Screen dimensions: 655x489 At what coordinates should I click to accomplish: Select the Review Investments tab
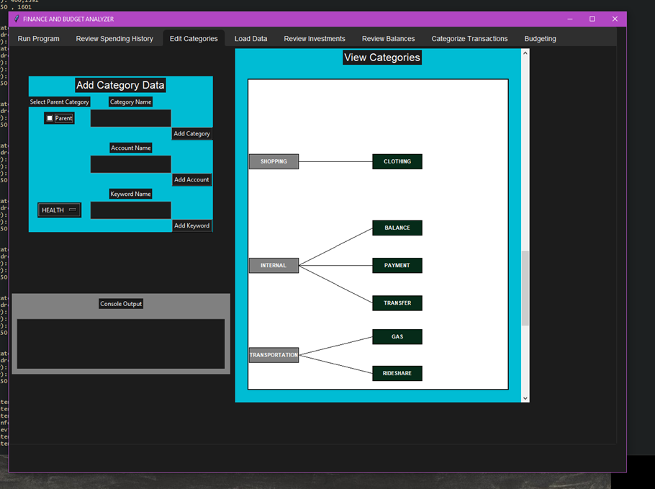coord(315,39)
